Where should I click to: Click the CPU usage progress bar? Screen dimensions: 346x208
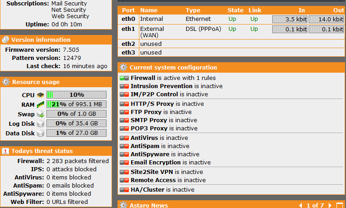pyautogui.click(x=76, y=95)
